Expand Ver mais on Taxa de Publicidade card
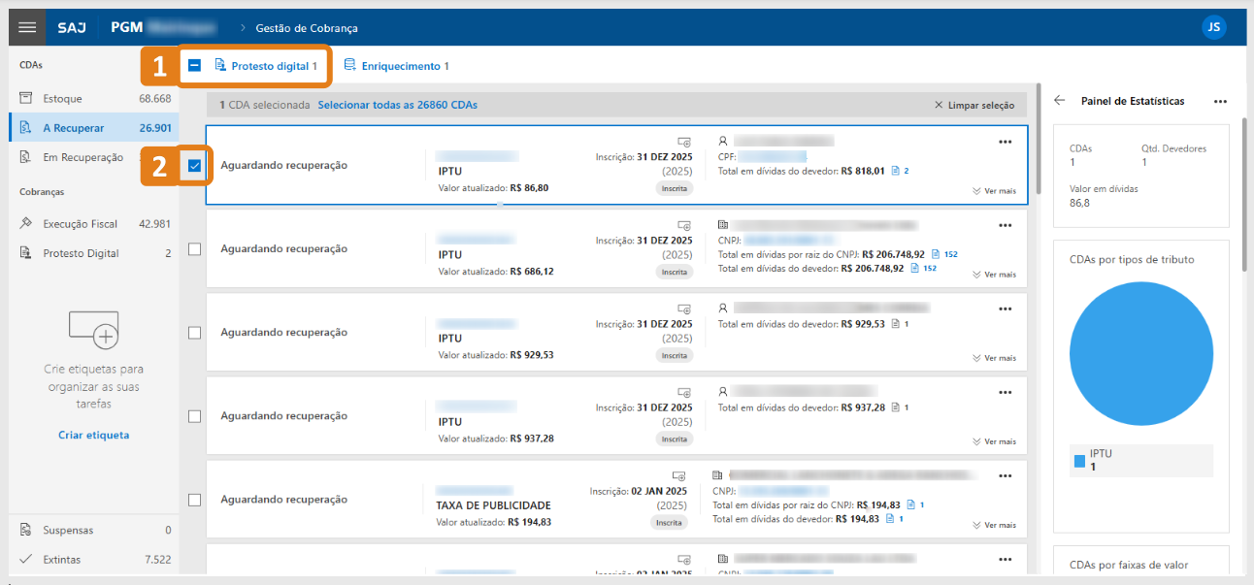 [994, 525]
